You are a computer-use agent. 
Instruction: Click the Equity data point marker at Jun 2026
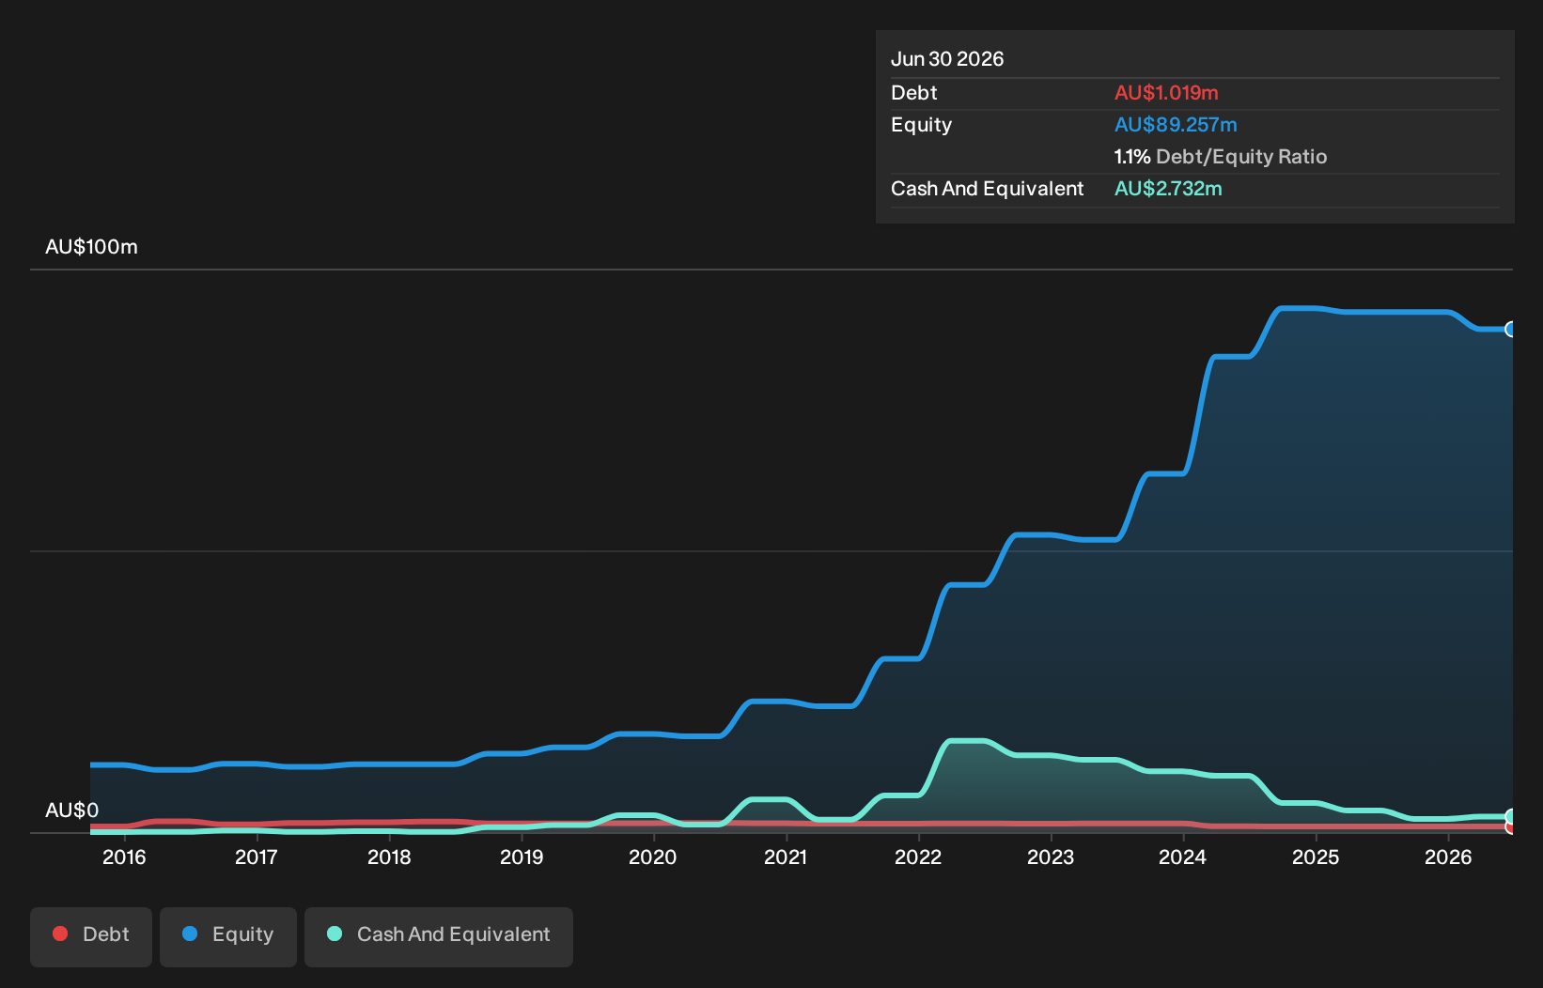(1511, 329)
